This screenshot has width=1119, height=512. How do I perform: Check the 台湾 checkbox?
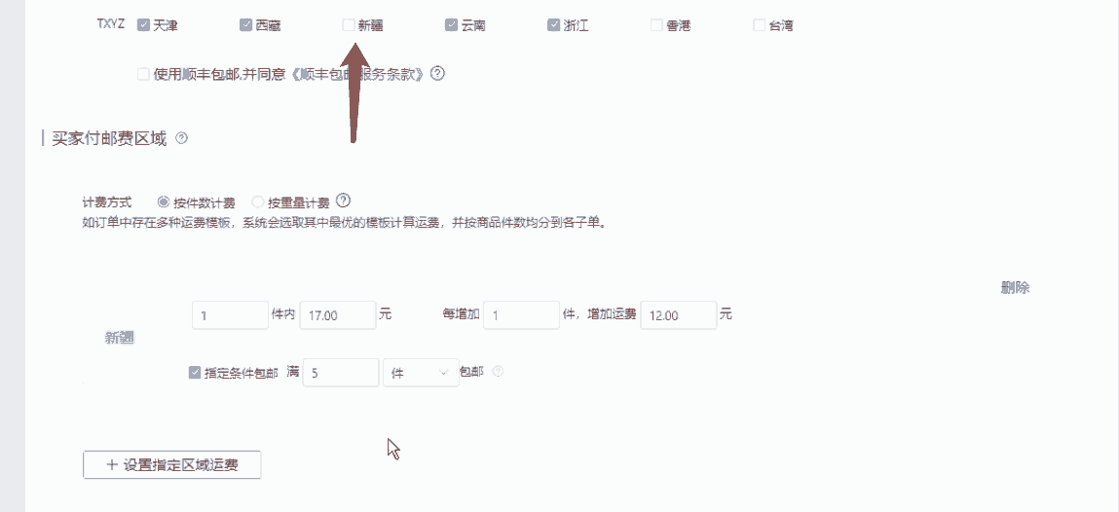[x=760, y=25]
